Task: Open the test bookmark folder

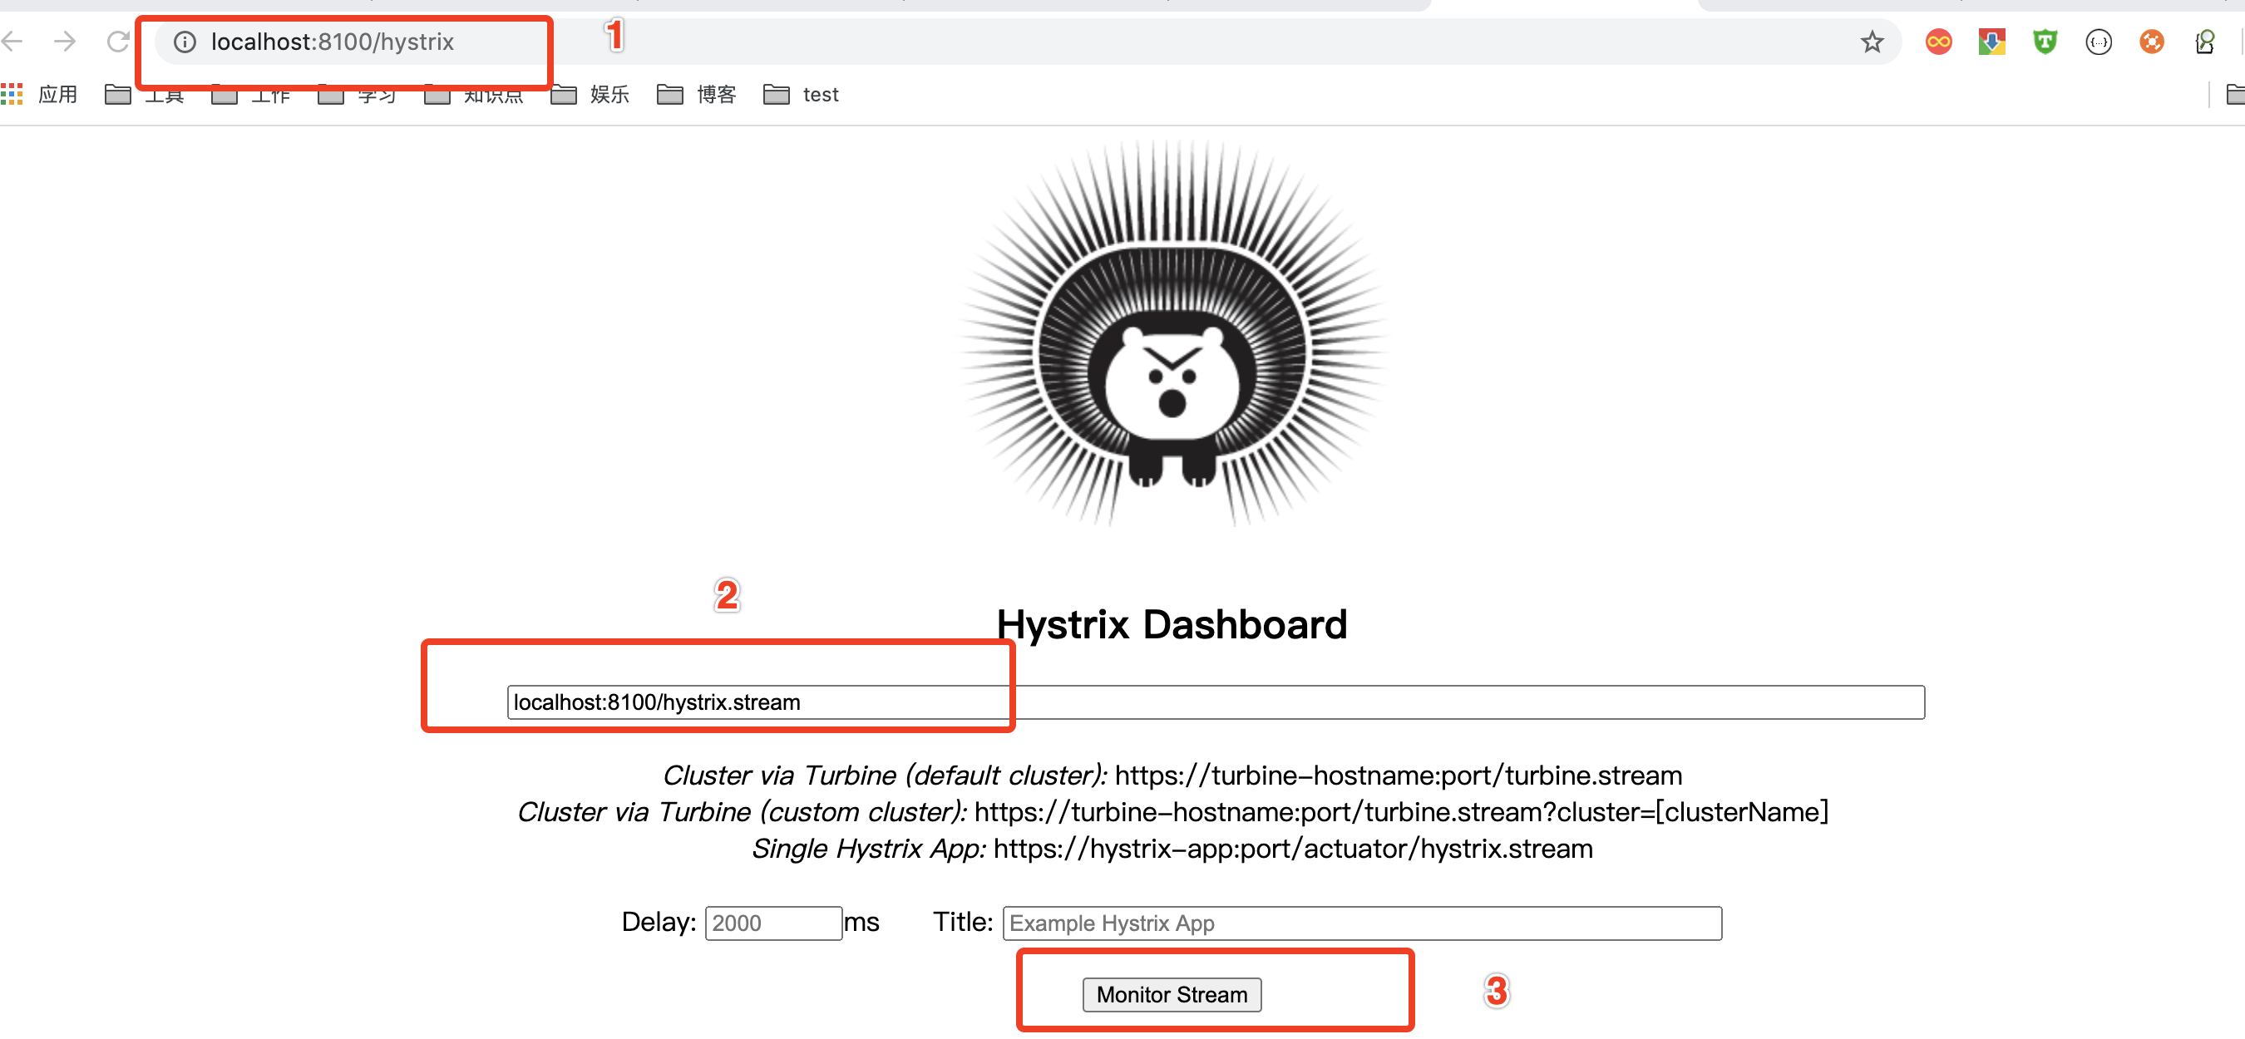Action: [x=801, y=94]
